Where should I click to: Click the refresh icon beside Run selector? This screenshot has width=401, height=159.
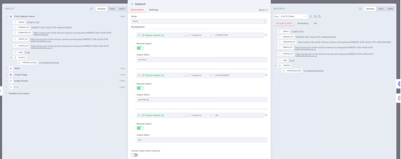click(x=311, y=16)
